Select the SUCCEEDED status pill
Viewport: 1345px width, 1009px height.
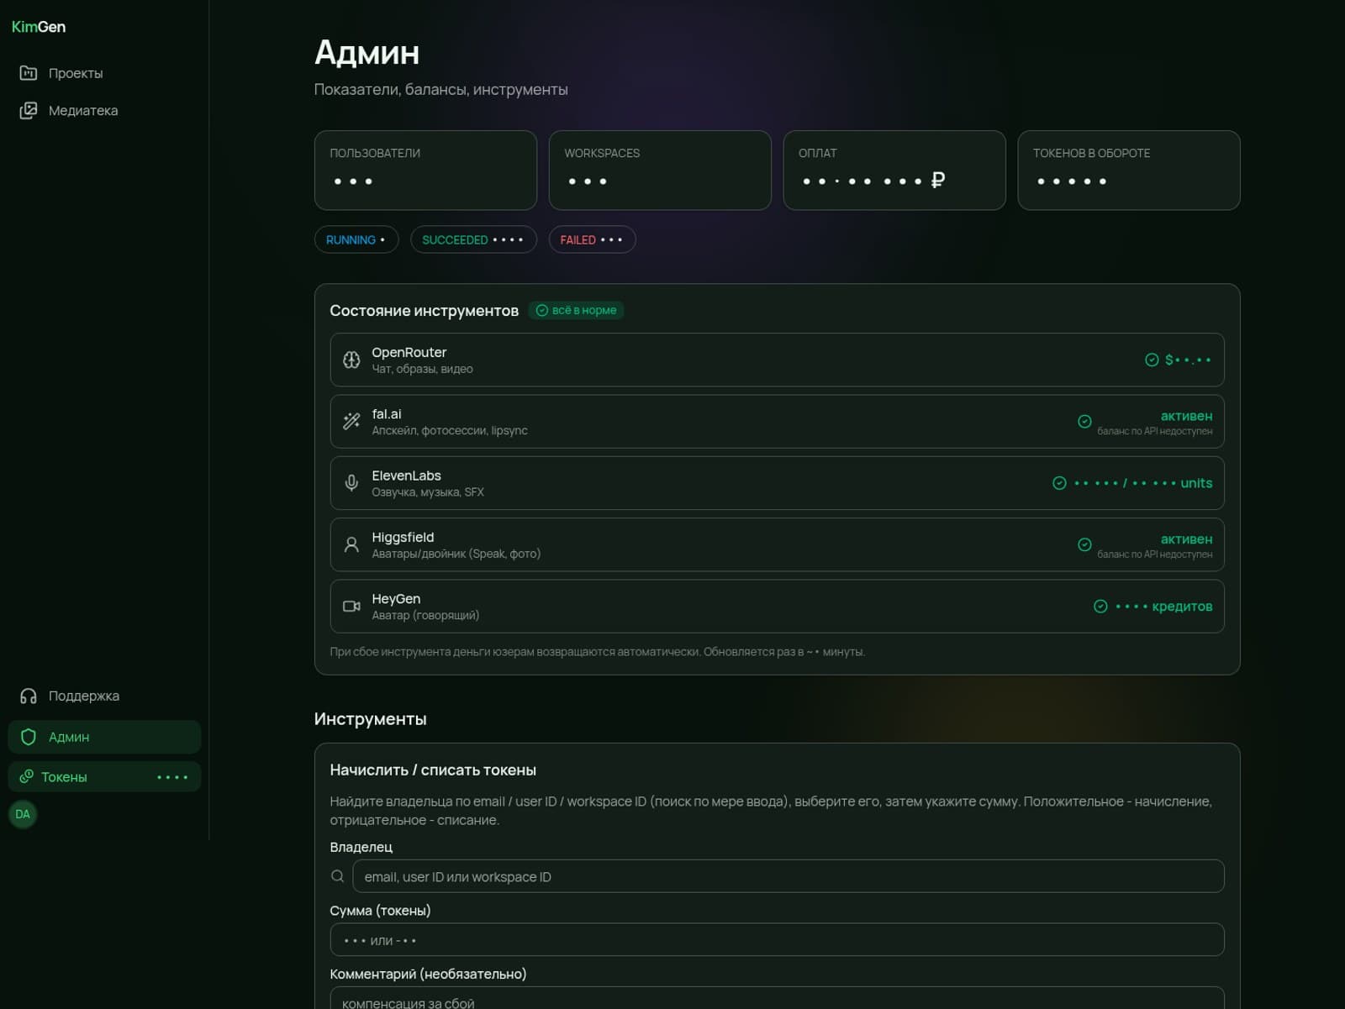(x=473, y=239)
